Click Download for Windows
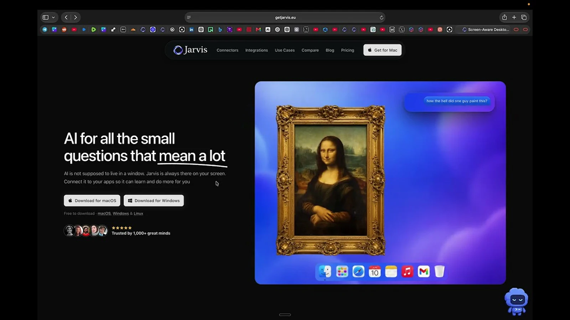Viewport: 570px width, 320px height. click(154, 201)
